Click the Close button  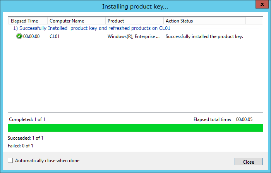249,162
